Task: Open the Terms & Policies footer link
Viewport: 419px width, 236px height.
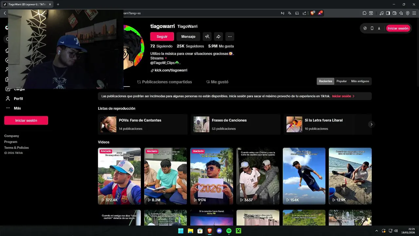Action: coord(17,147)
